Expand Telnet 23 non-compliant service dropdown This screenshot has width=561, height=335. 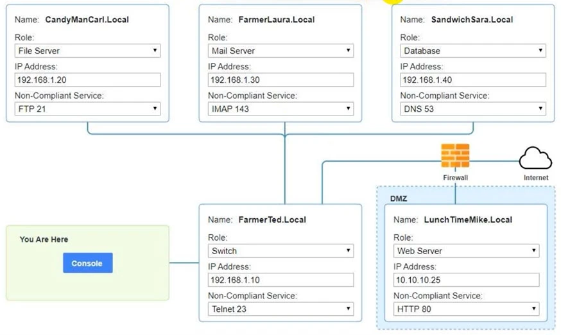pyautogui.click(x=280, y=309)
